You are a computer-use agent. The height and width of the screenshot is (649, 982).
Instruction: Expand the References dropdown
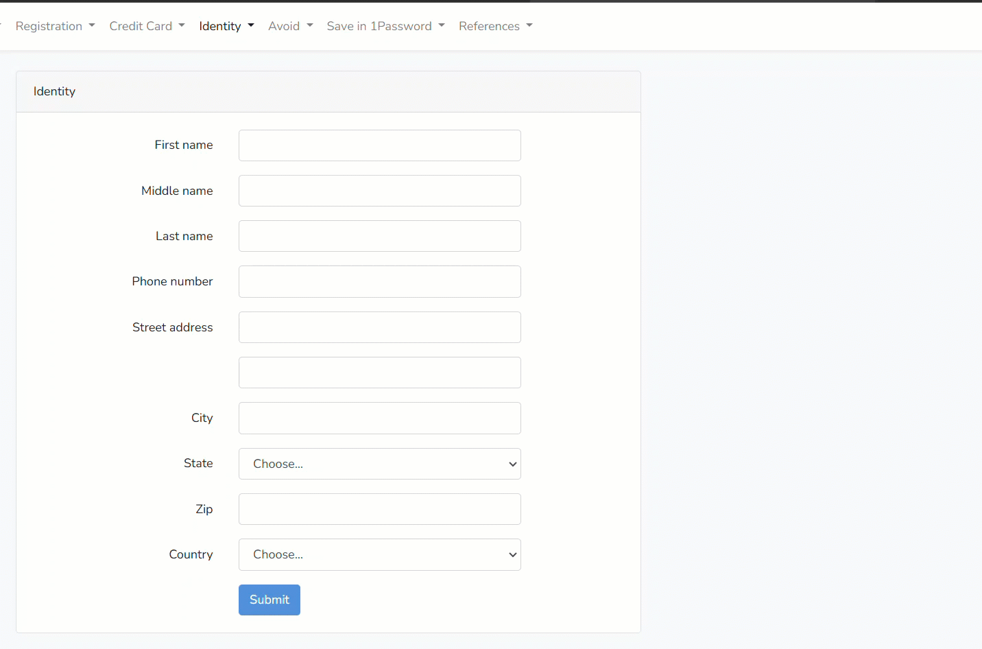click(x=495, y=26)
